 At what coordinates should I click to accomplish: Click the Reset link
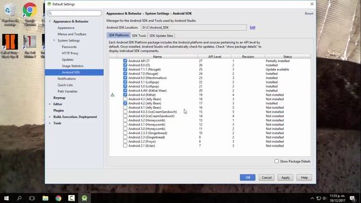click(x=309, y=14)
